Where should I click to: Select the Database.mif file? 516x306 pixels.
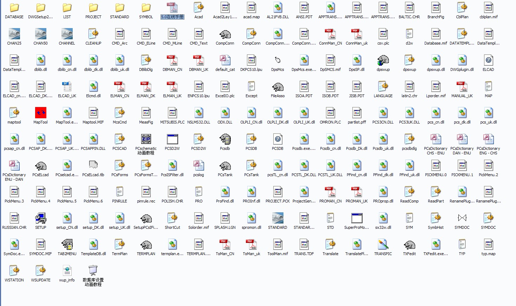[x=436, y=34]
